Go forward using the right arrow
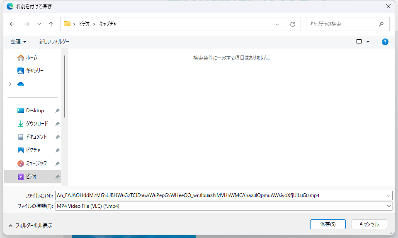 coord(27,24)
